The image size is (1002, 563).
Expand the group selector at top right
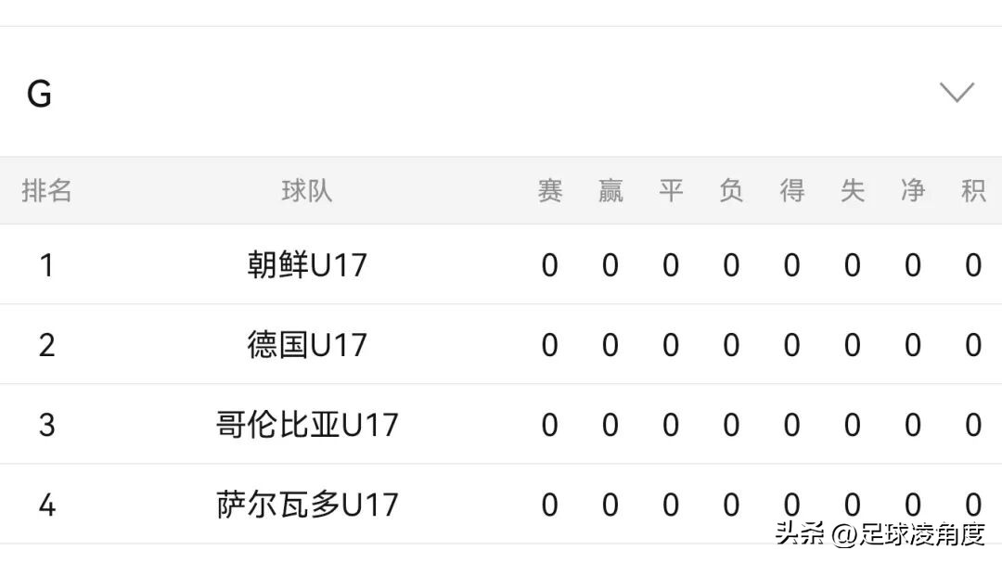click(x=957, y=92)
